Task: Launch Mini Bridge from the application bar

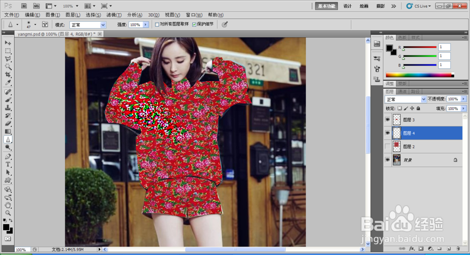Action: (36, 6)
